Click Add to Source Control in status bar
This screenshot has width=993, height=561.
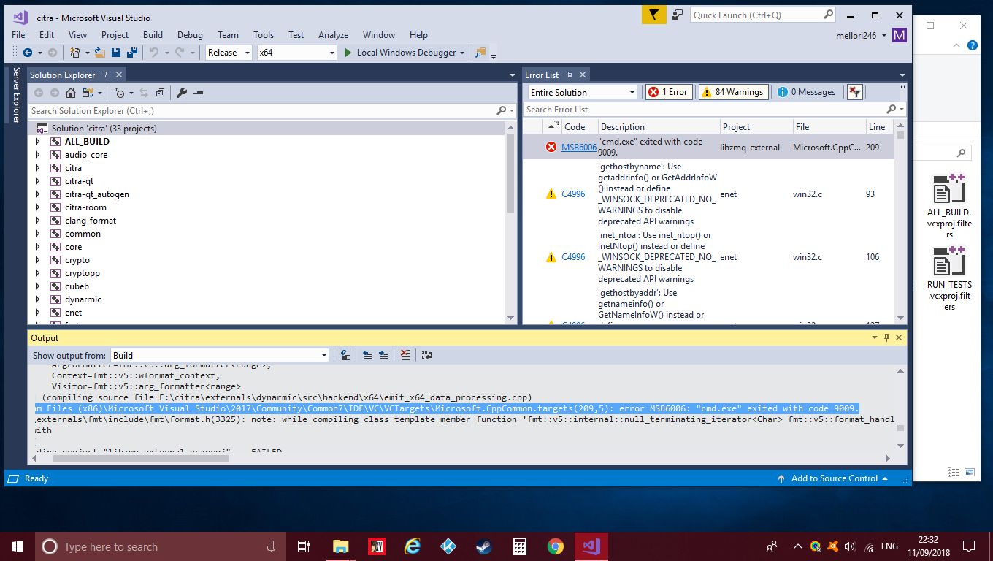click(833, 478)
